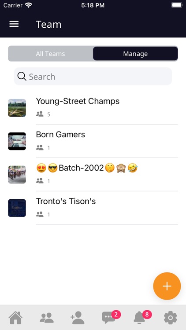The height and width of the screenshot is (330, 186).
Task: Tap the add-person icon in bottom bar
Action: (x=78, y=318)
